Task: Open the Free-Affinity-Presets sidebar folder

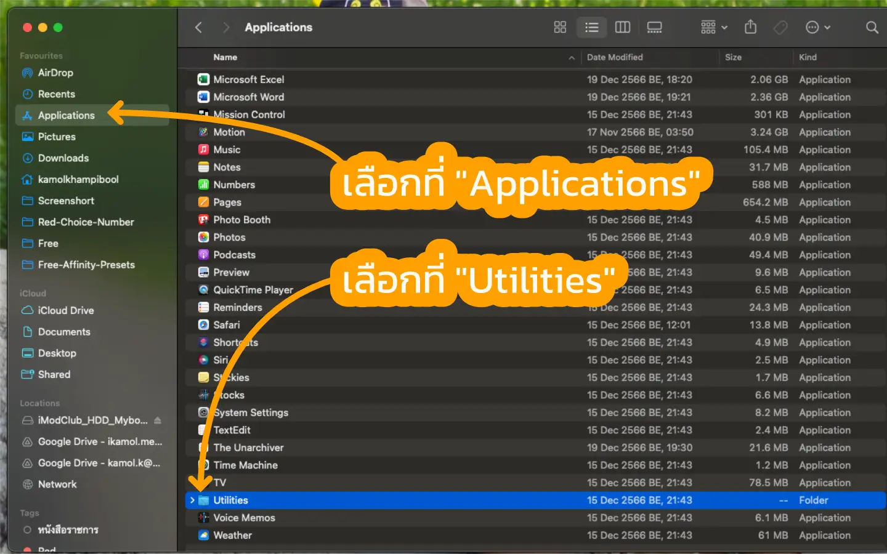Action: pyautogui.click(x=92, y=265)
